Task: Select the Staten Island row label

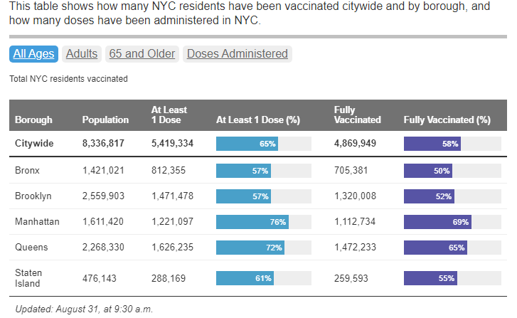Action: click(28, 278)
